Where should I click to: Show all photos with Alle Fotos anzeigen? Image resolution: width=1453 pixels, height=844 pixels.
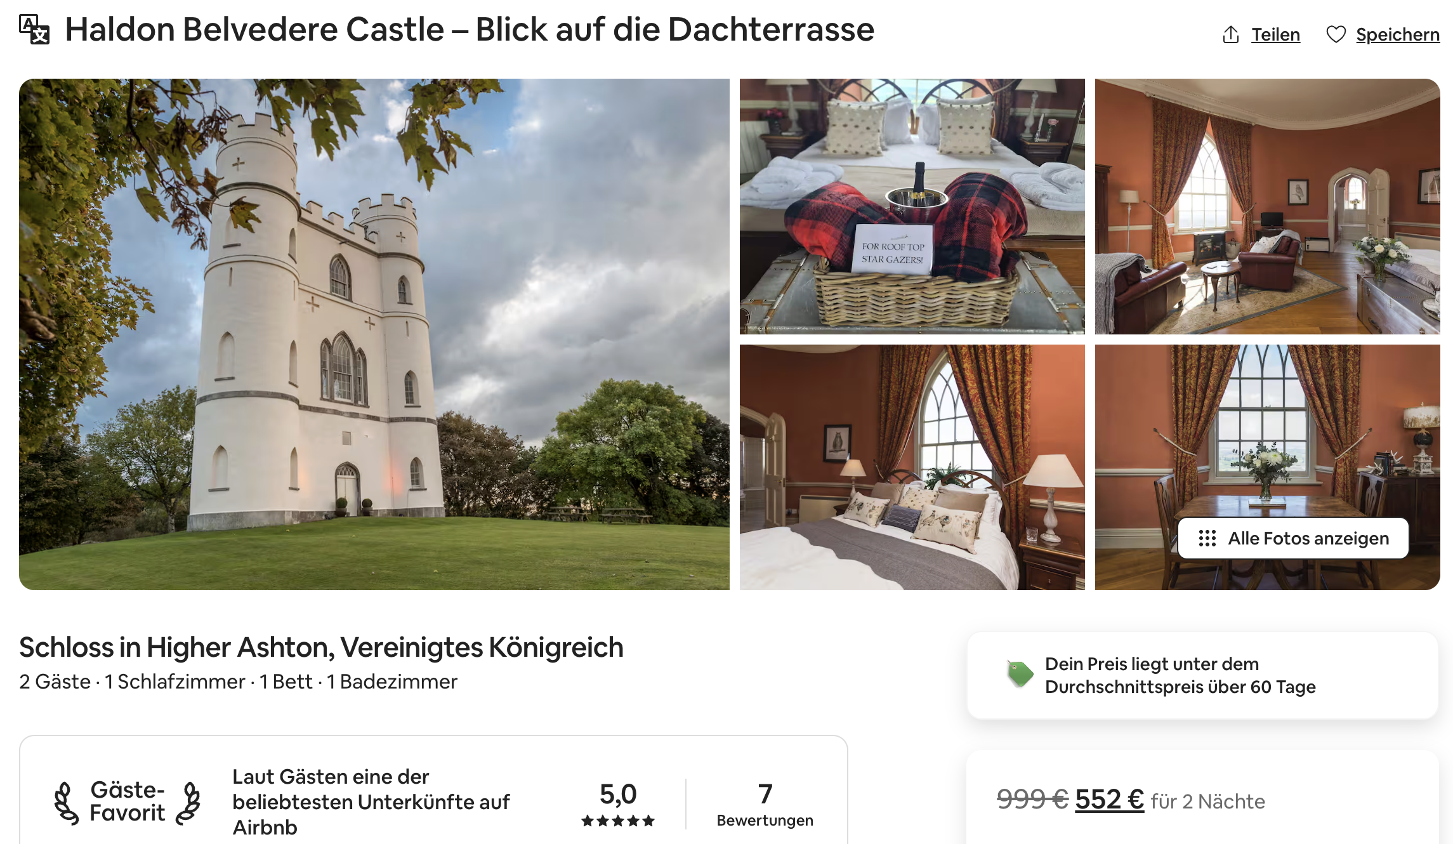tap(1293, 538)
